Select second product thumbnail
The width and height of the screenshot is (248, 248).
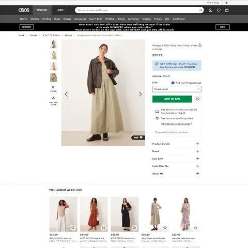(53, 55)
